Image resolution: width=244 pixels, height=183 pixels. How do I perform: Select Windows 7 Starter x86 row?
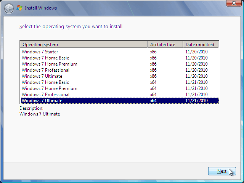(120, 52)
